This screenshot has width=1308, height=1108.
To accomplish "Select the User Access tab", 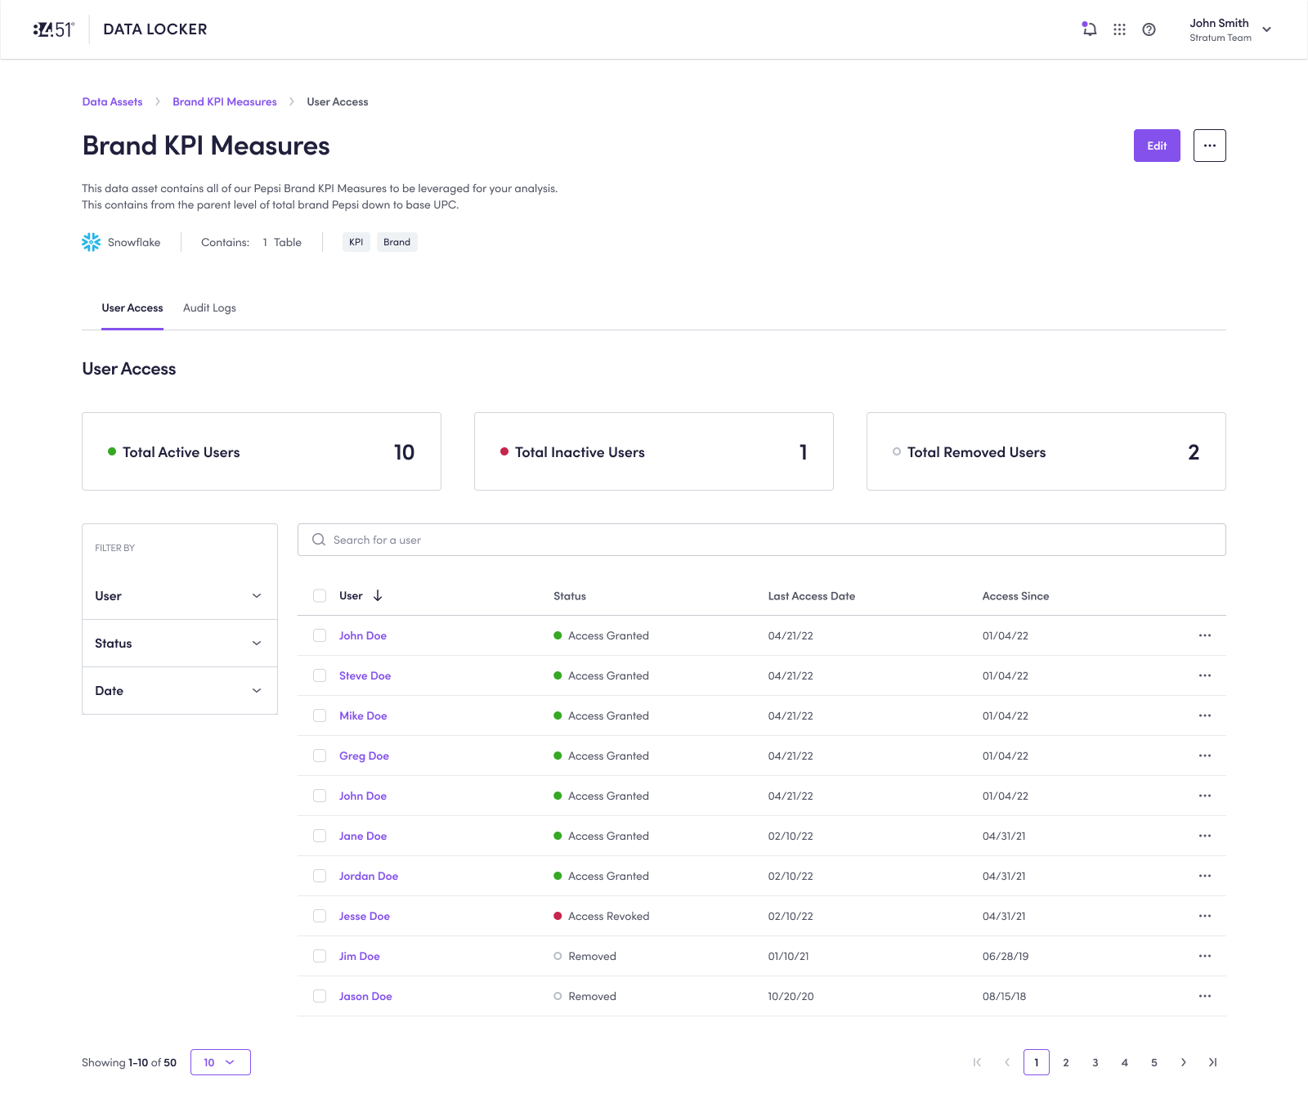I will (132, 308).
